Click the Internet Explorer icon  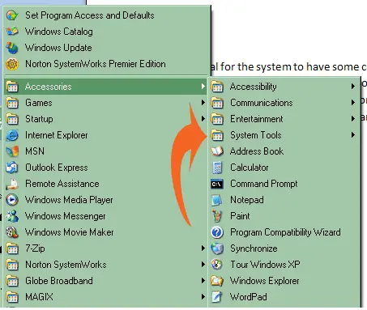point(12,135)
